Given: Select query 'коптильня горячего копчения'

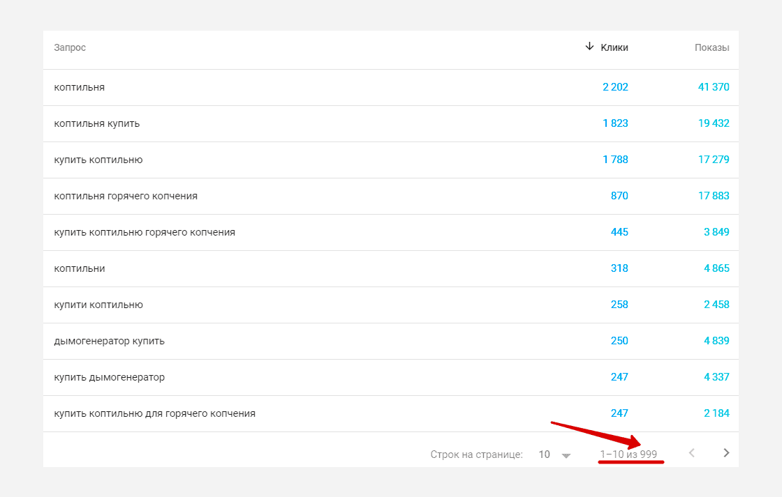Looking at the screenshot, I should [126, 196].
